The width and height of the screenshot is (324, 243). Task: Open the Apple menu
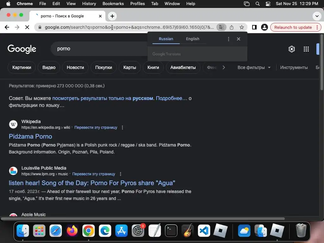tap(8, 4)
